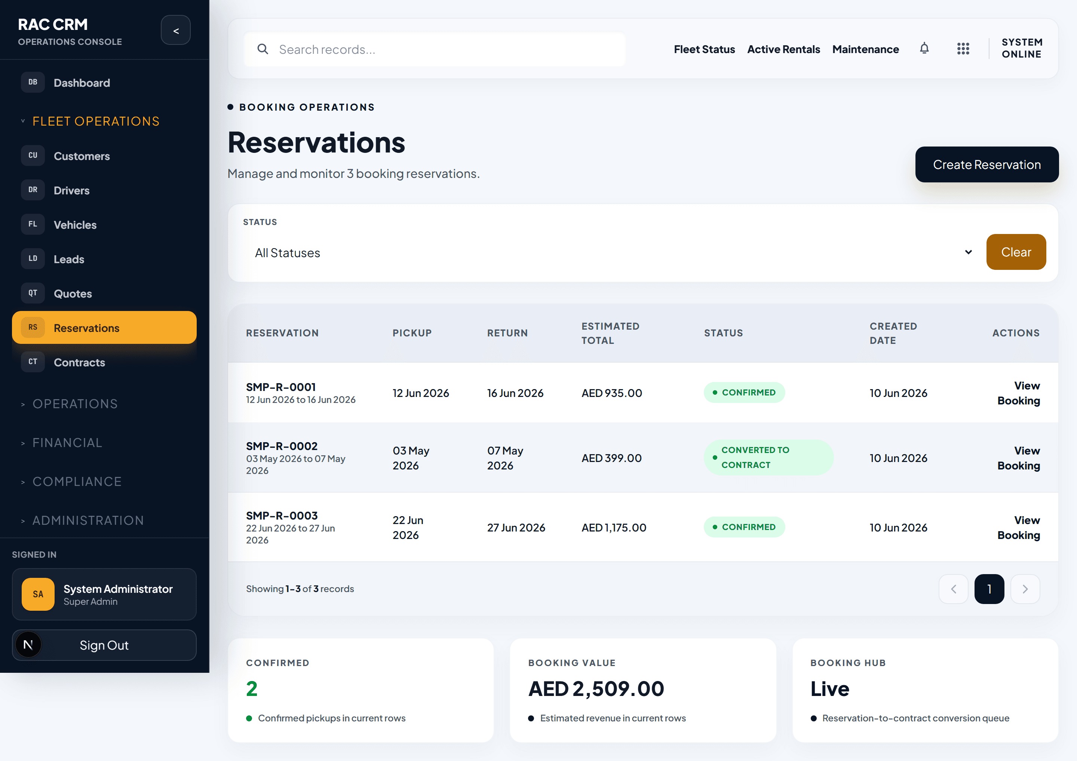Collapse the sidebar with the arrow button
Screen dimensions: 1077x761
[175, 31]
